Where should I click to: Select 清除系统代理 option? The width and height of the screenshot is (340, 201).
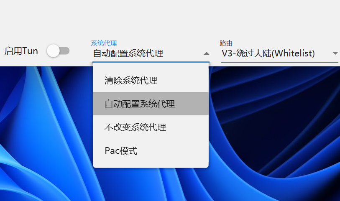click(151, 80)
